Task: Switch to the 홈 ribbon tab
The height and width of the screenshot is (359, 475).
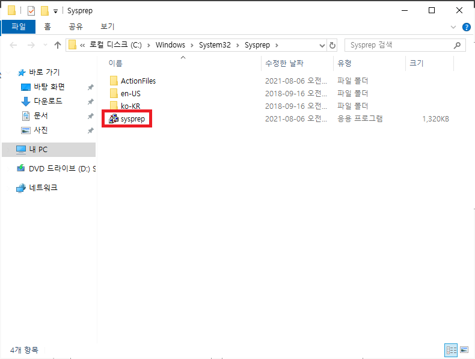Action: coord(47,26)
